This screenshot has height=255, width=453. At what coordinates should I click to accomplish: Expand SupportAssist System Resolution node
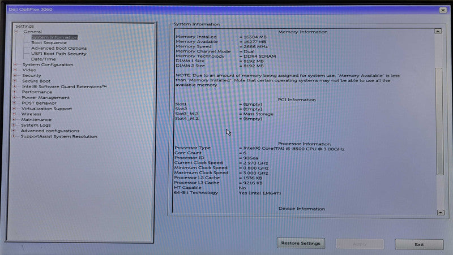(13, 136)
